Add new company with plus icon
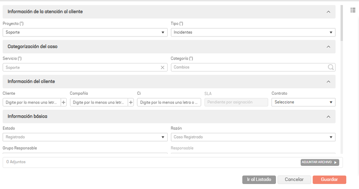 [x=131, y=102]
